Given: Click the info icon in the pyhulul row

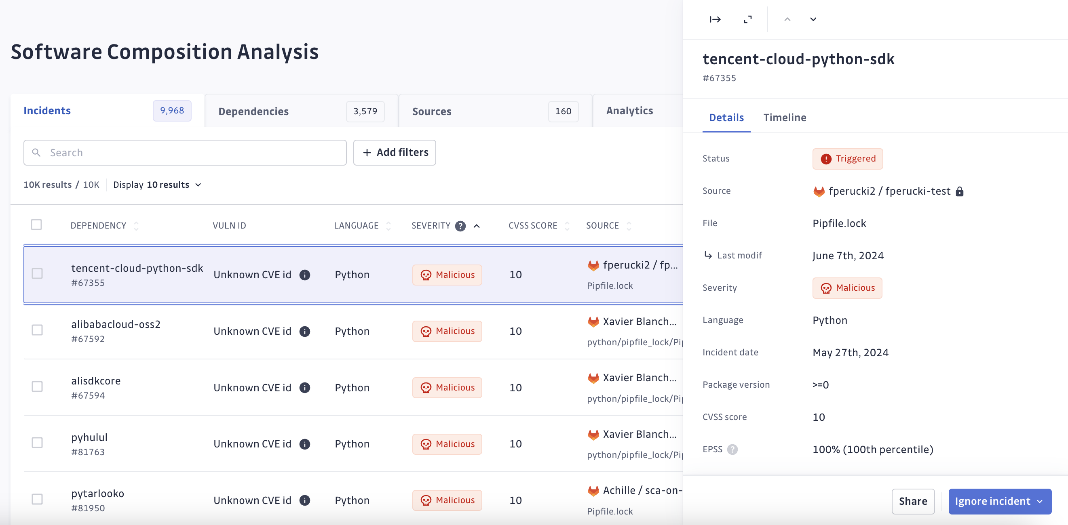Looking at the screenshot, I should [305, 444].
